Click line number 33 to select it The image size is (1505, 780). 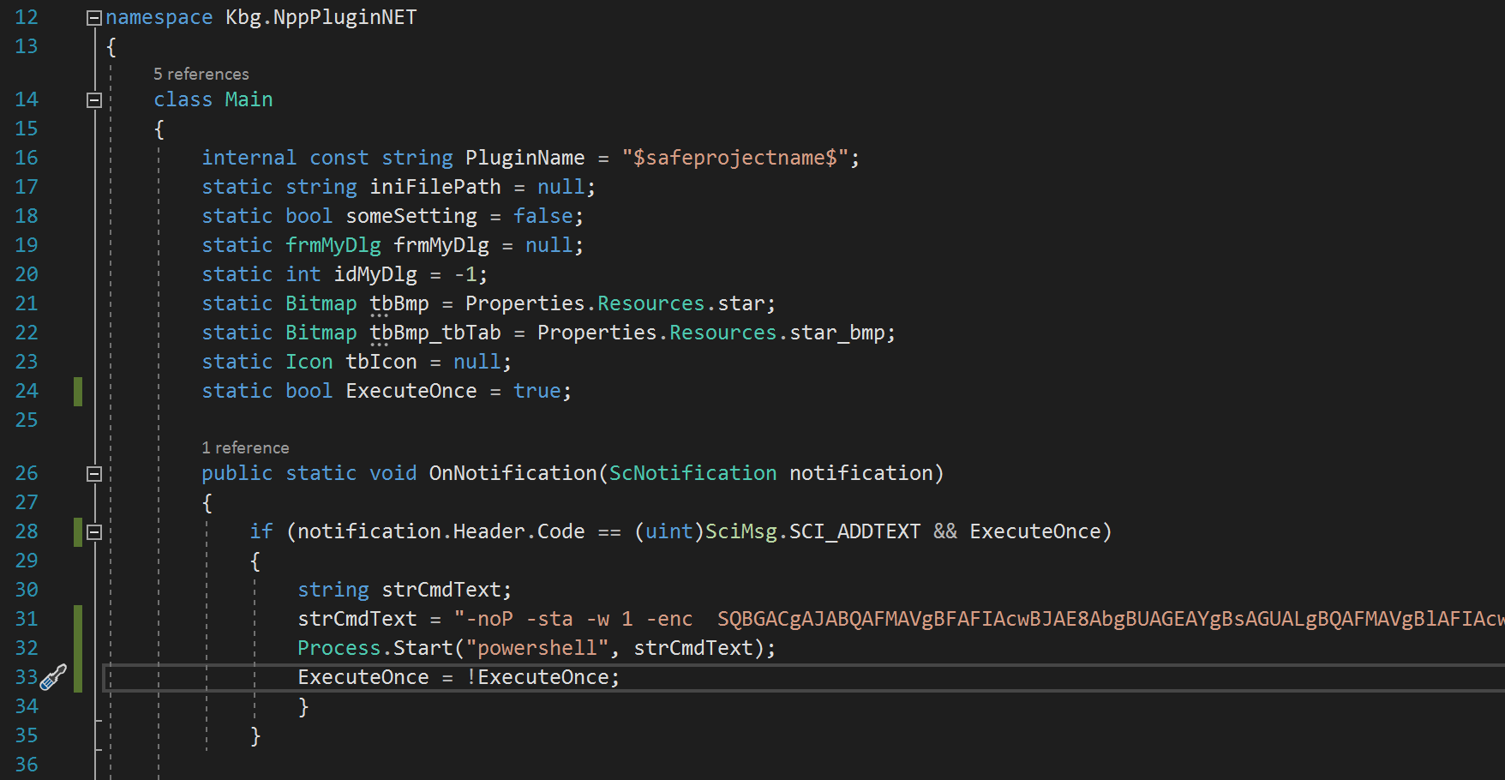coord(26,677)
